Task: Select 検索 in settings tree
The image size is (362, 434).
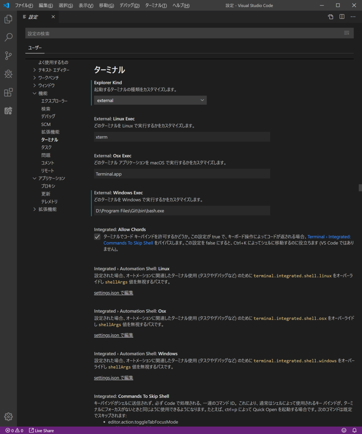Action: (x=46, y=109)
